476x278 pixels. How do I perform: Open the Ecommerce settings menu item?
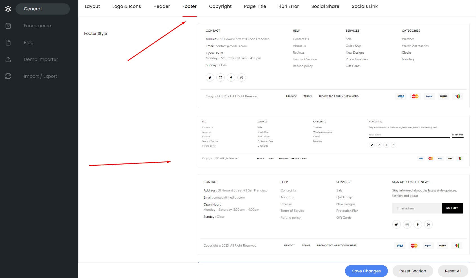point(37,26)
